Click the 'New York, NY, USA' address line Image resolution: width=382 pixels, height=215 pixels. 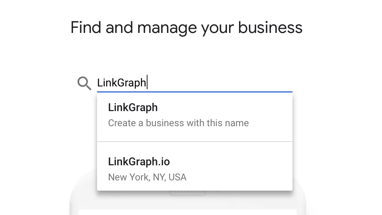(x=147, y=177)
